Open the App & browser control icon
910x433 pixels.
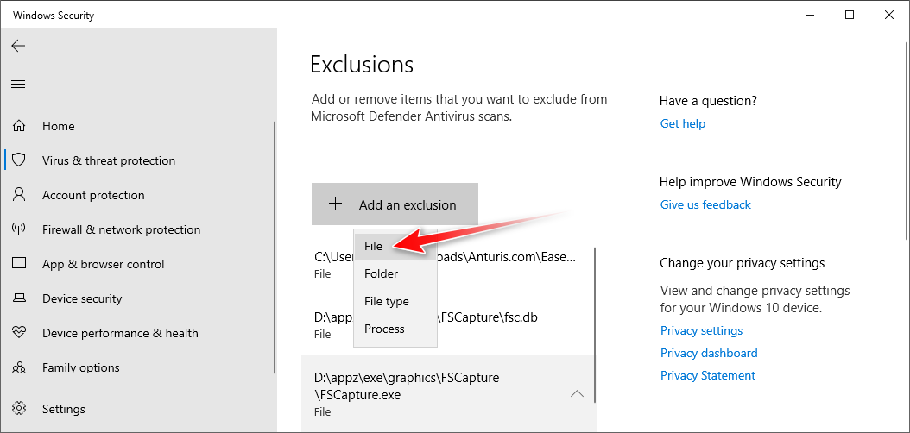click(18, 264)
